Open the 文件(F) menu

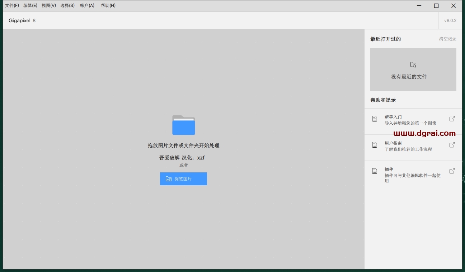click(x=12, y=6)
